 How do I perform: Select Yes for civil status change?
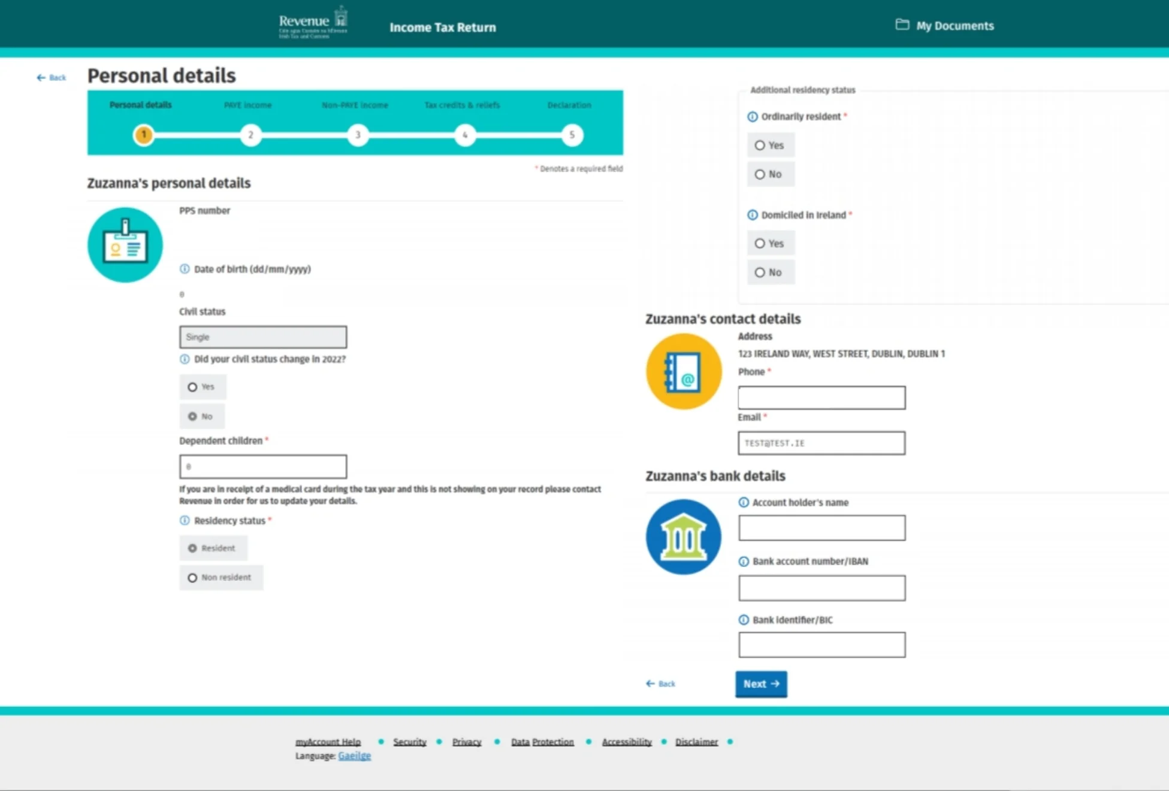coord(192,387)
